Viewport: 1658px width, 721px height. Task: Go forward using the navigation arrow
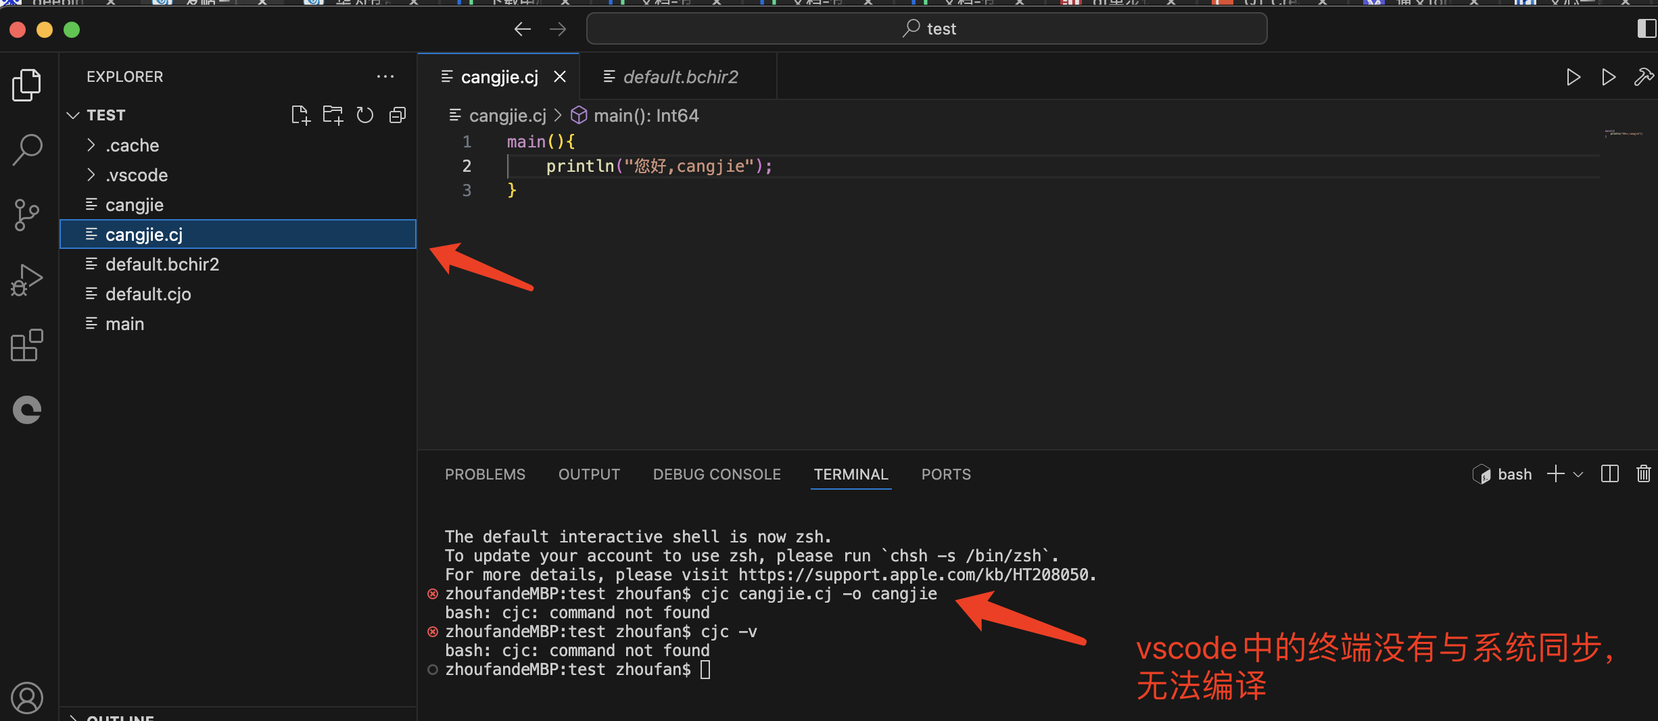pos(558,28)
